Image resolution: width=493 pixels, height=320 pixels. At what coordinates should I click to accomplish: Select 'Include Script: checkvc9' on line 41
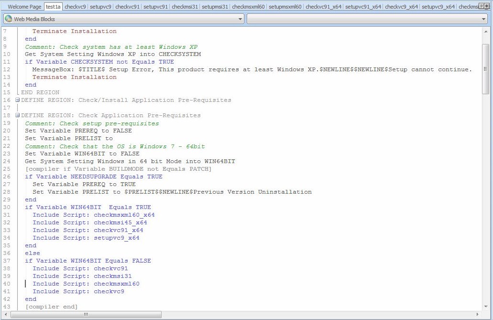pos(78,291)
